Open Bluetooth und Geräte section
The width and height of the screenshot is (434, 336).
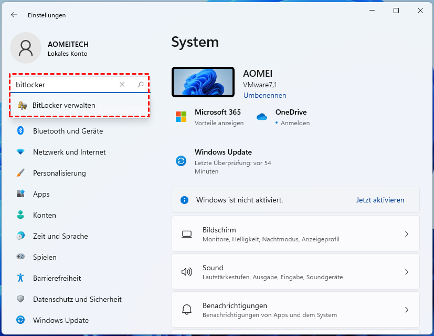coord(68,131)
